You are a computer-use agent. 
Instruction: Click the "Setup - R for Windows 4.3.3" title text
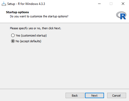(26, 4)
